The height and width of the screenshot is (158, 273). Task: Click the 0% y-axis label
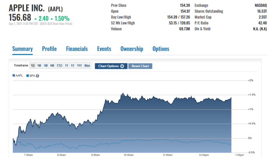click(250, 138)
